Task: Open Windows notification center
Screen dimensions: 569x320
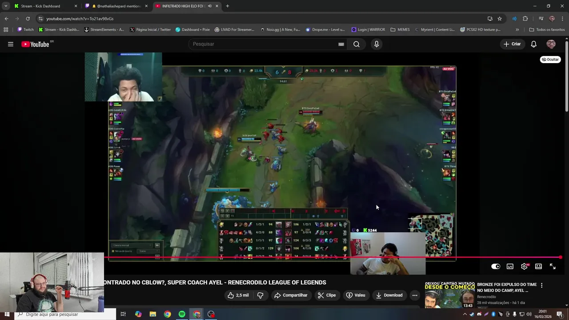Action: pyautogui.click(x=559, y=314)
